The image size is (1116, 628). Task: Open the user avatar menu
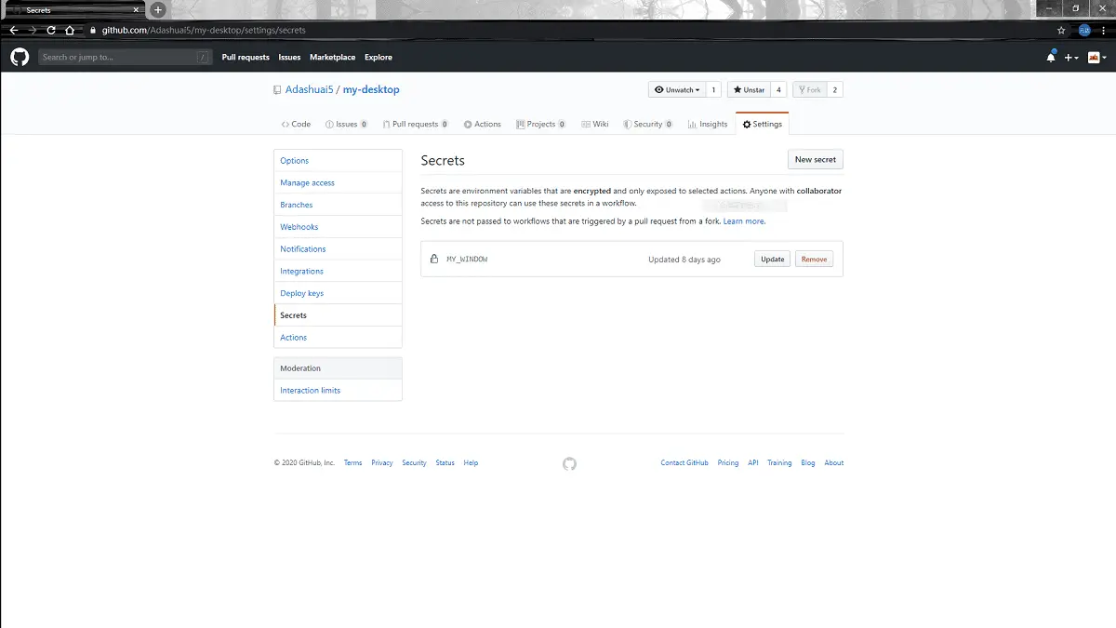click(1096, 57)
